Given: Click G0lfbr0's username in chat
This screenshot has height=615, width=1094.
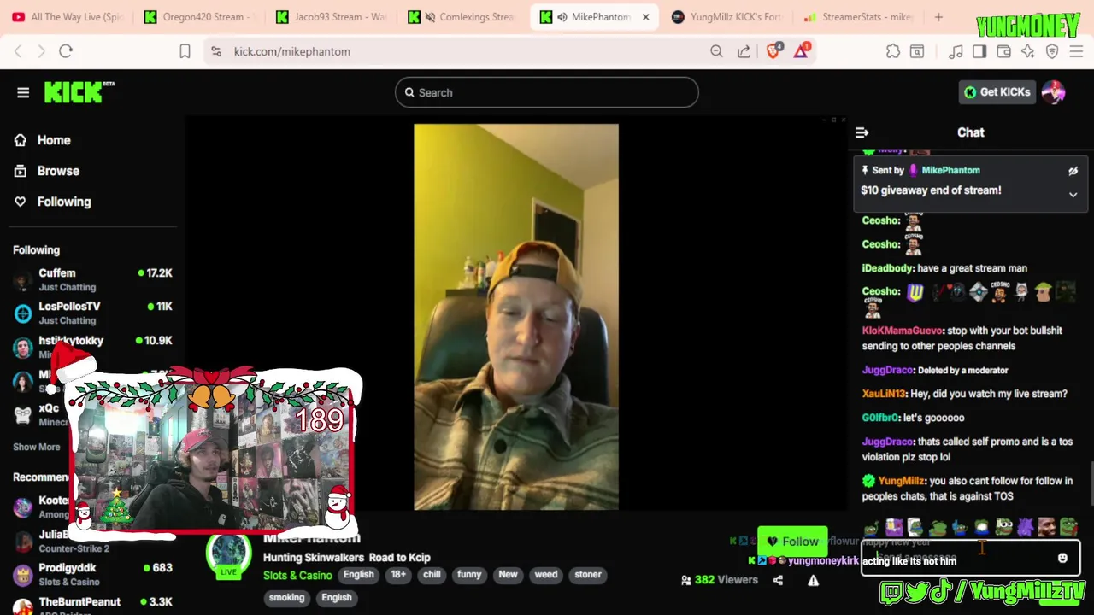Looking at the screenshot, I should coord(880,418).
